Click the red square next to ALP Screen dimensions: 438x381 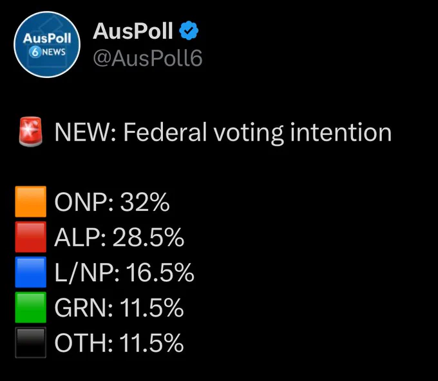[31, 237]
